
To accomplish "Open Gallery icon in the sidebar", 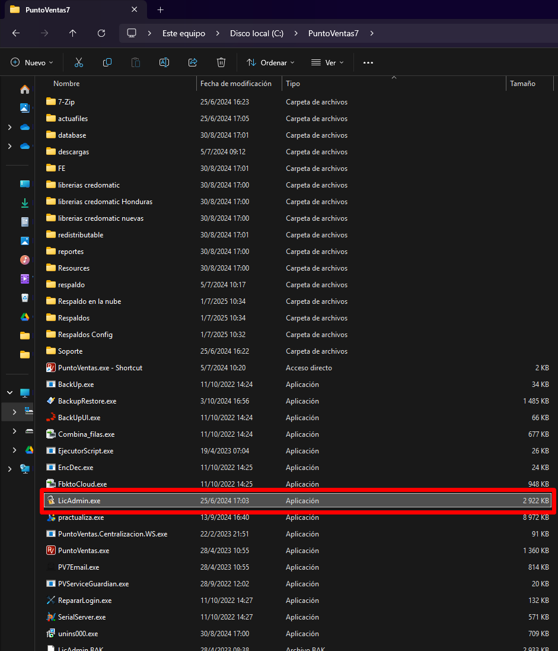I will click(25, 108).
